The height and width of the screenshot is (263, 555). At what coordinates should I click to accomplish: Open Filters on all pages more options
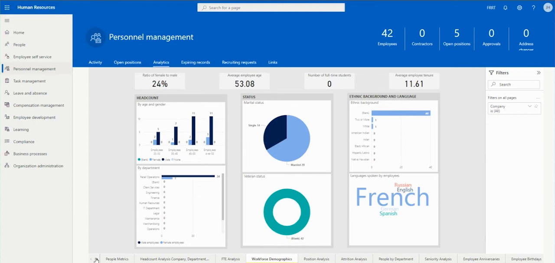(x=538, y=98)
